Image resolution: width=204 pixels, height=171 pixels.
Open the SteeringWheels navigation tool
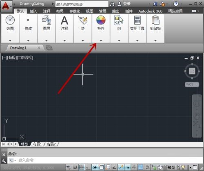tap(197, 104)
